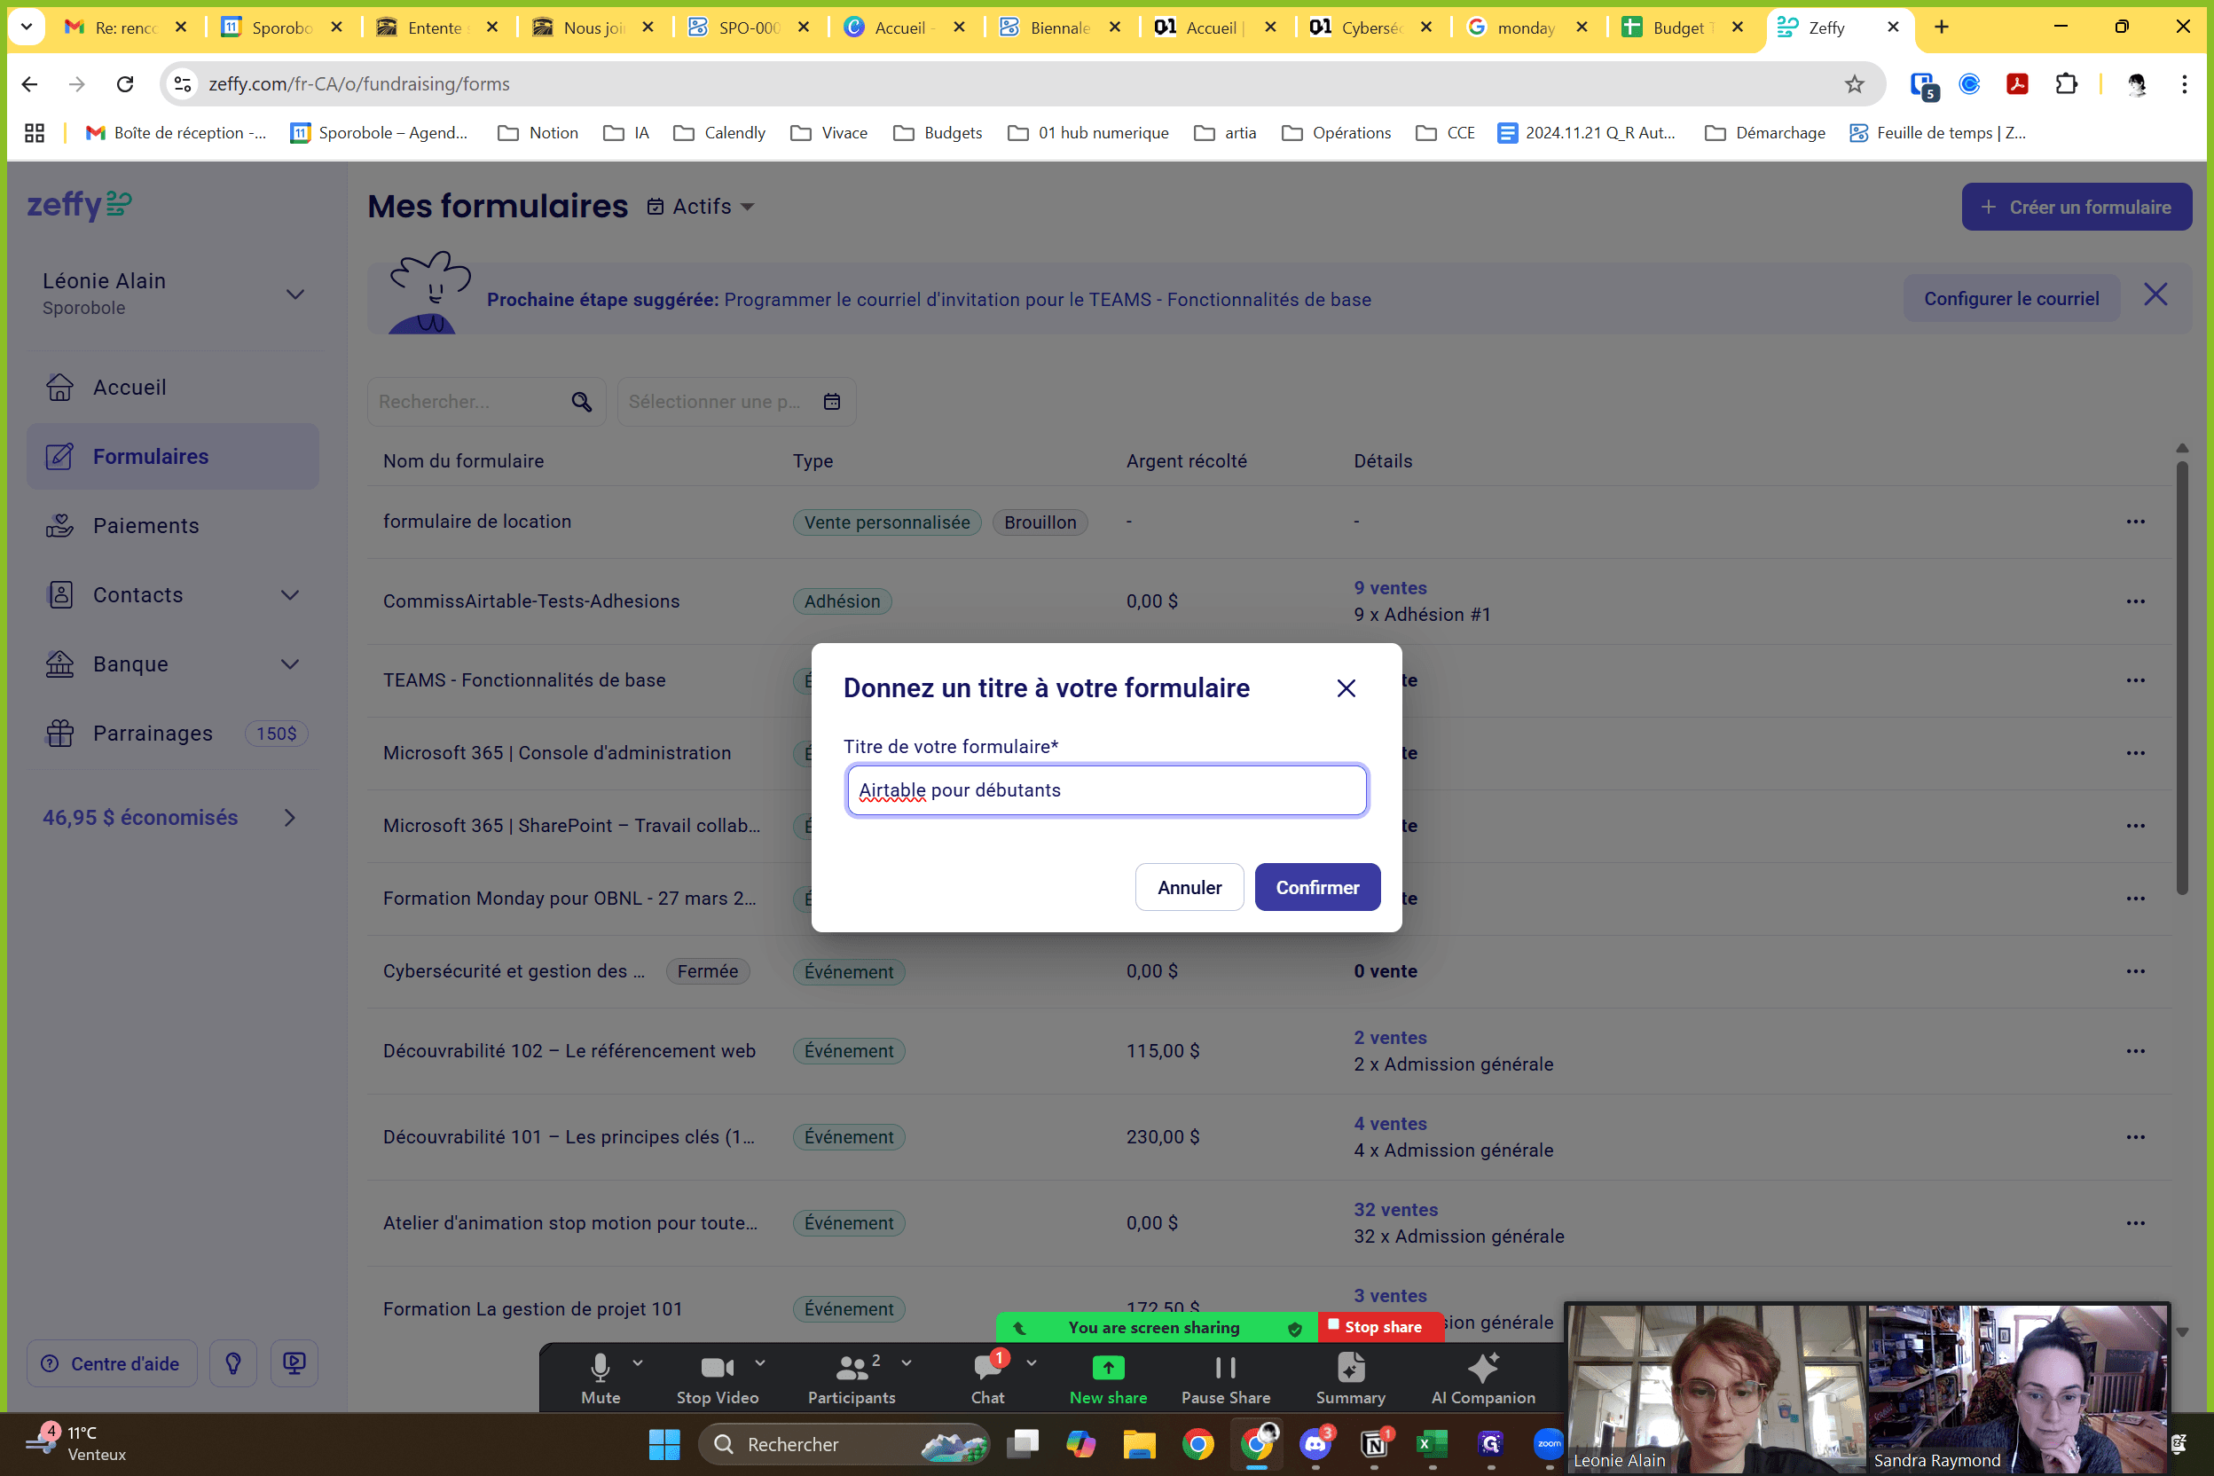Open the Budgets bookmark folder
Image resolution: width=2214 pixels, height=1476 pixels.
coord(937,133)
